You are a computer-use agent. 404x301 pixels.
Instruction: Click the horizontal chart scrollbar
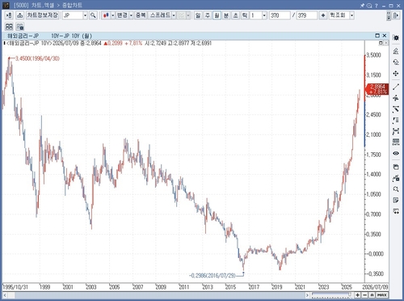click(154, 295)
